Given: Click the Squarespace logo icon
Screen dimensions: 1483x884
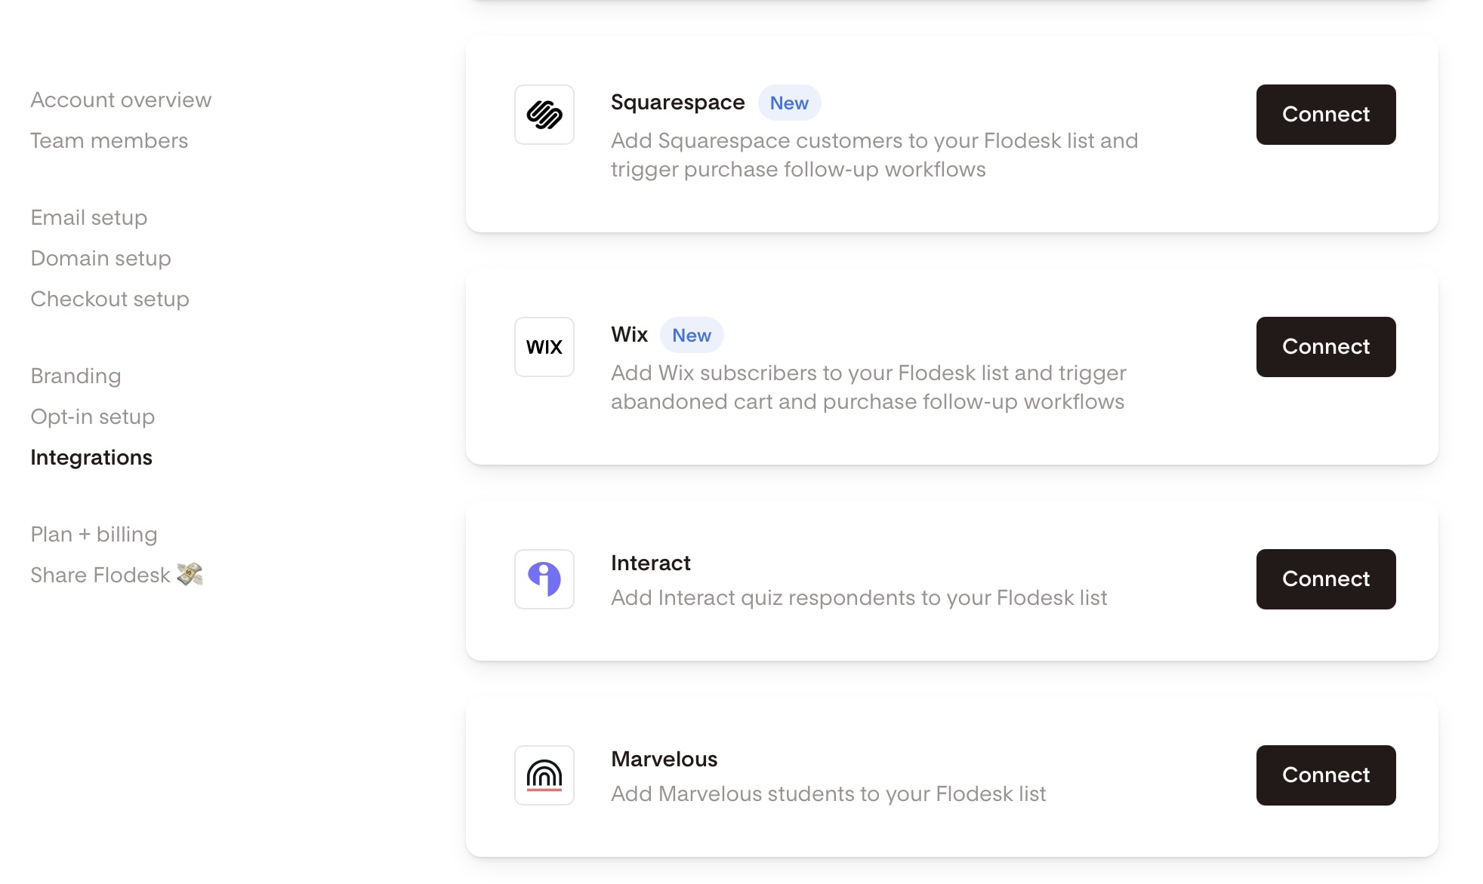Looking at the screenshot, I should pos(544,115).
